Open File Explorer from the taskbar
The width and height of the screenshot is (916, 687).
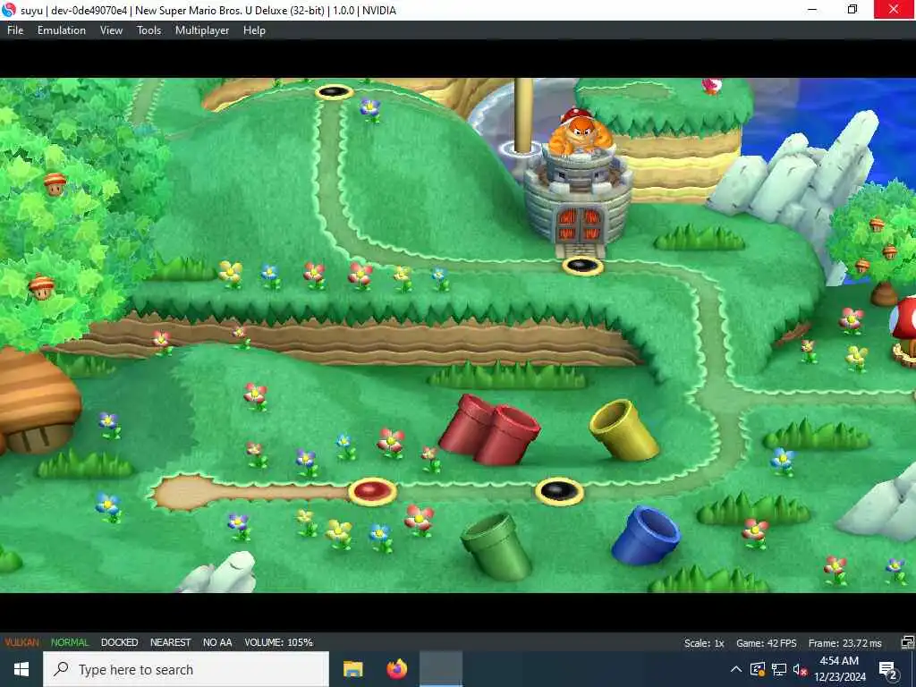(x=352, y=669)
